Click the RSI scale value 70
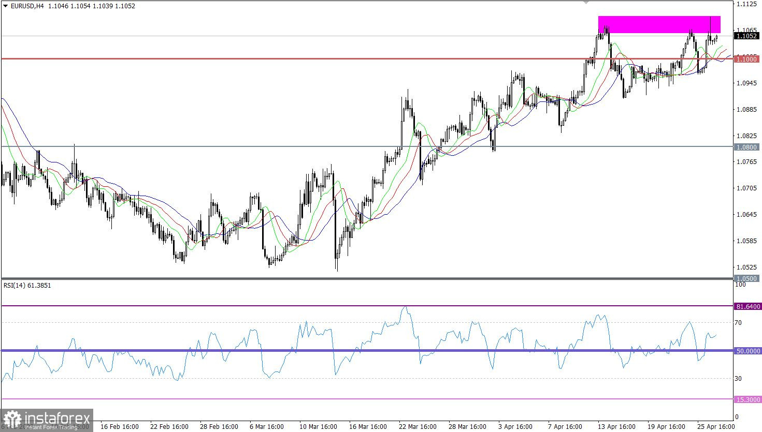 point(739,323)
